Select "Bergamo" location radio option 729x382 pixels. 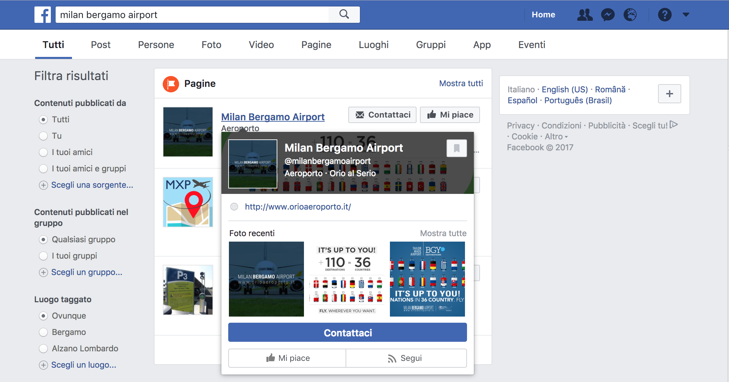(43, 332)
